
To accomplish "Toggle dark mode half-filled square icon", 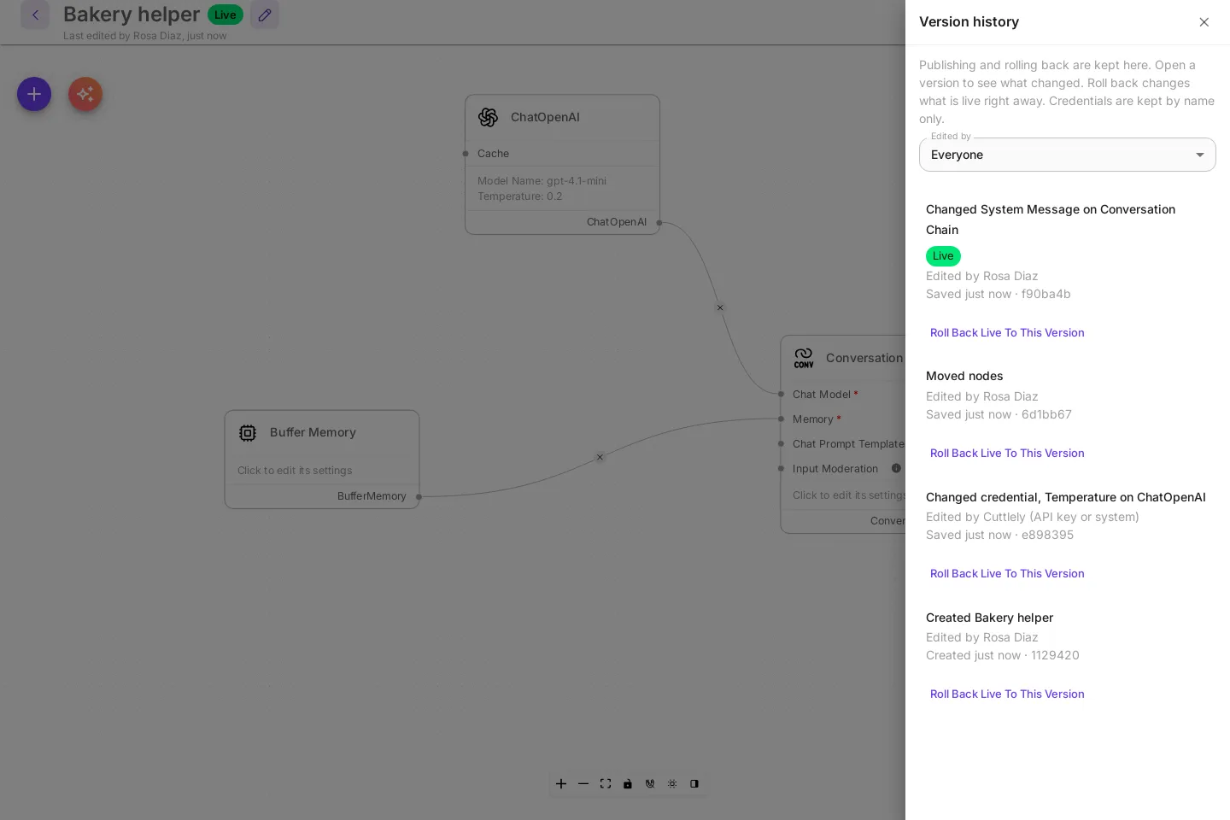I will (694, 783).
